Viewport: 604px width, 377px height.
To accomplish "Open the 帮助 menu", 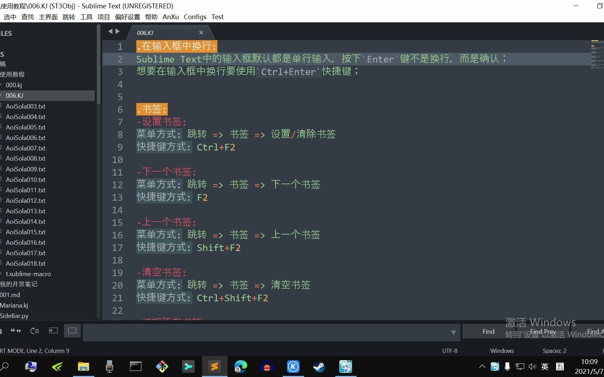I will pos(151,17).
